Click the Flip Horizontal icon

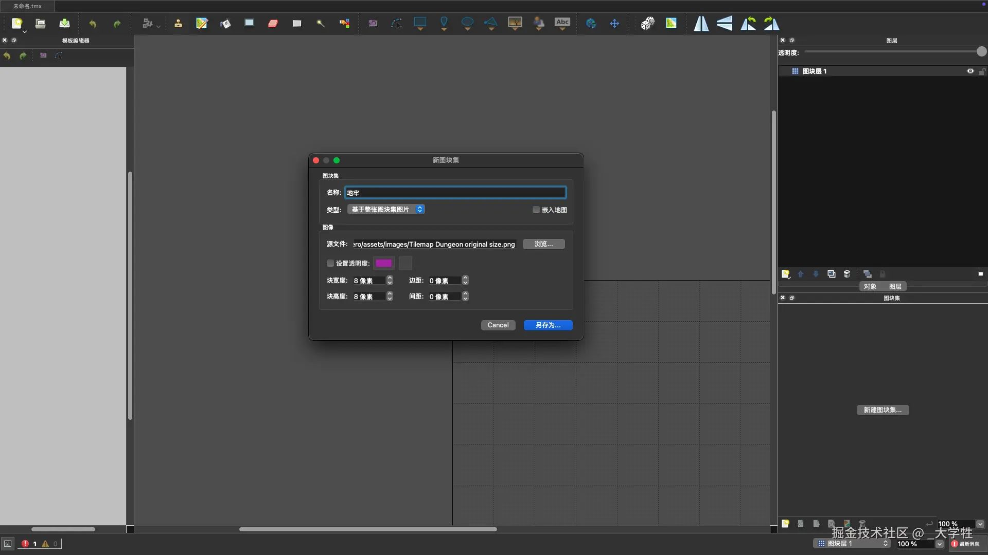701,23
